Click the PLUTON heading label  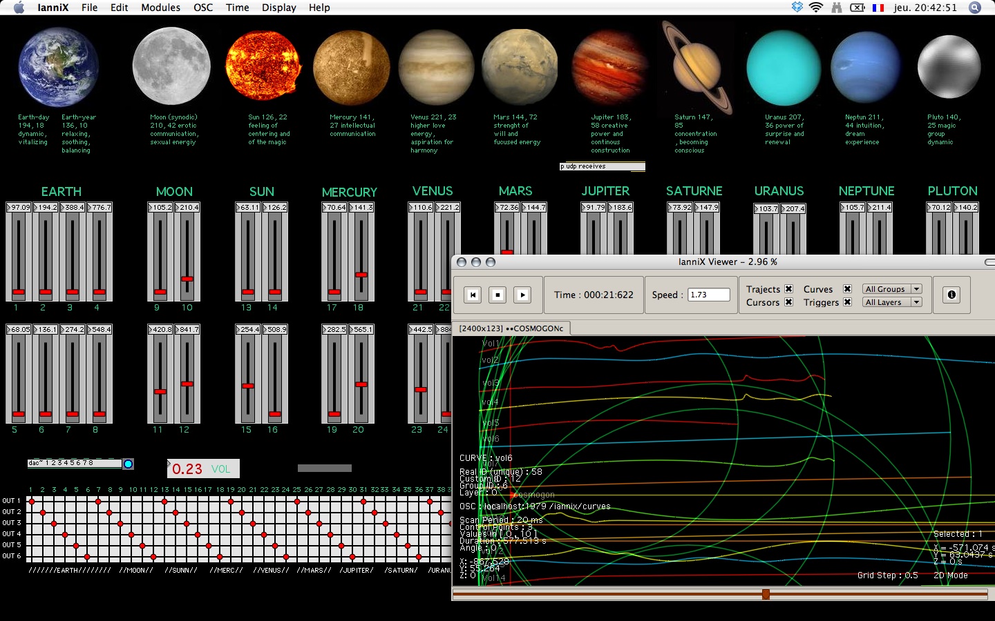click(952, 191)
